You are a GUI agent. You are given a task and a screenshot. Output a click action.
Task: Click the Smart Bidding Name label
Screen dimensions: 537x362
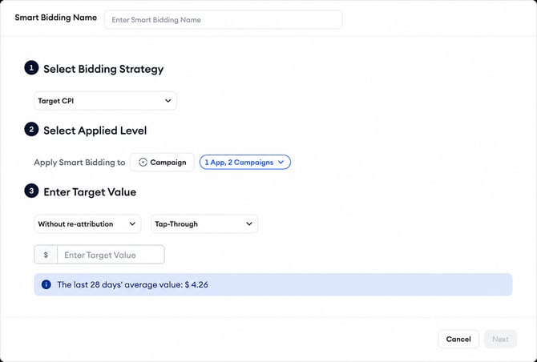[56, 18]
